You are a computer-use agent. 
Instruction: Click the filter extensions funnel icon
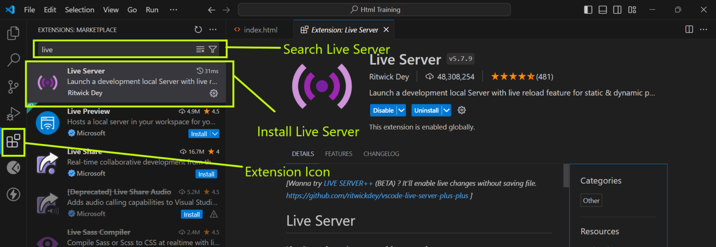point(213,49)
